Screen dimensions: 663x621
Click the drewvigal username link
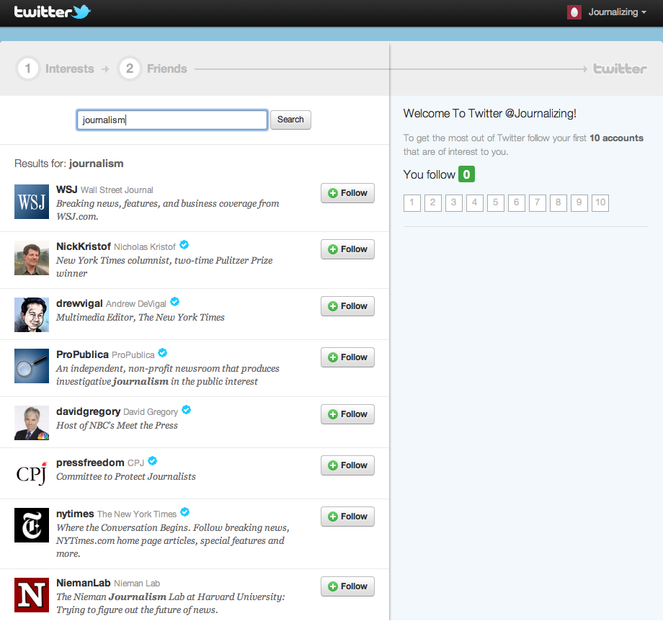click(79, 303)
